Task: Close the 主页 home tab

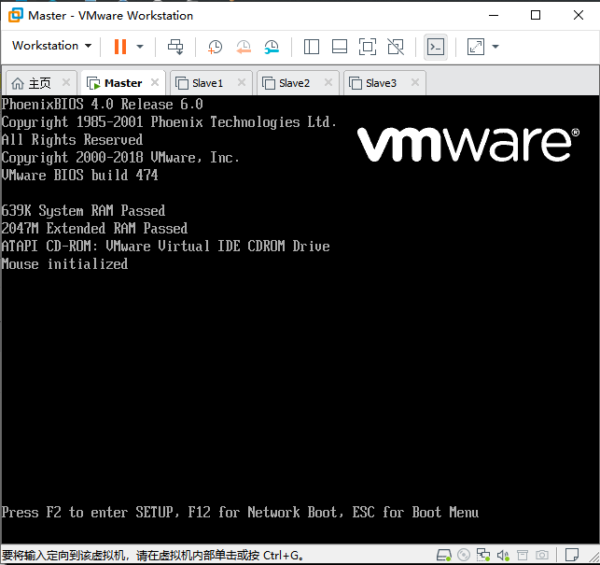Action: click(66, 82)
